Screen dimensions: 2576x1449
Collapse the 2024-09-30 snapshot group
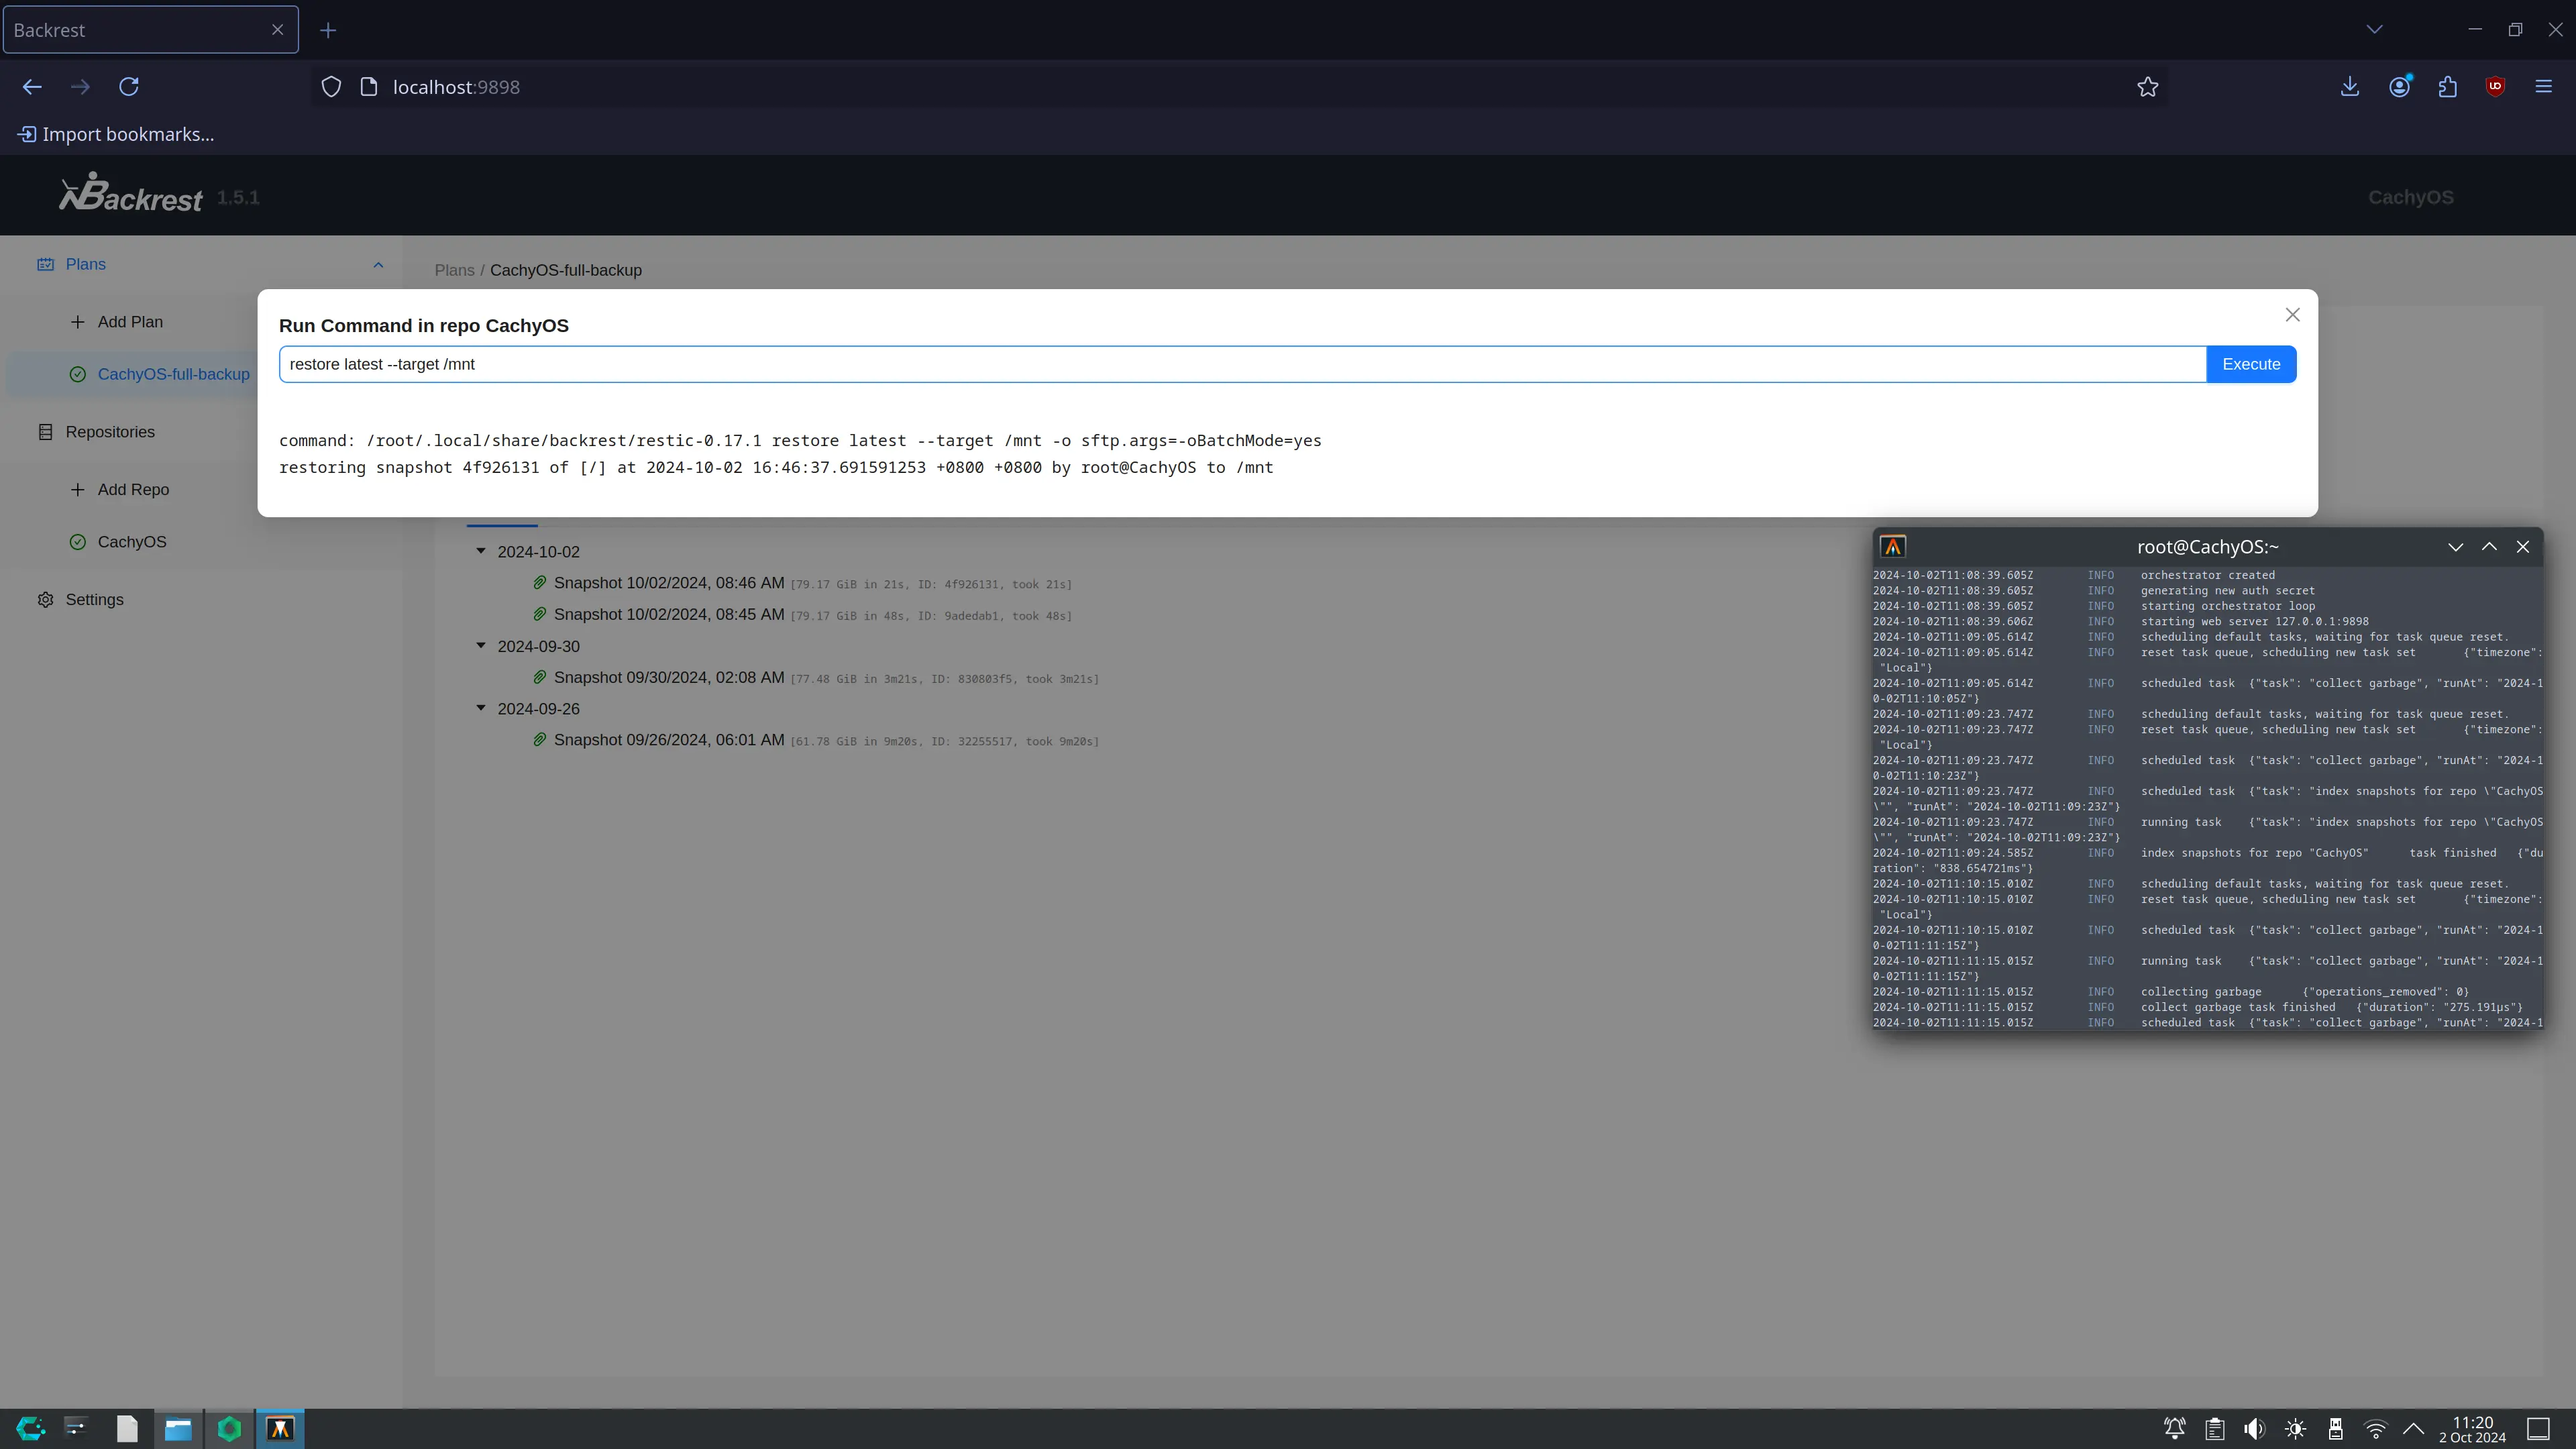point(481,646)
